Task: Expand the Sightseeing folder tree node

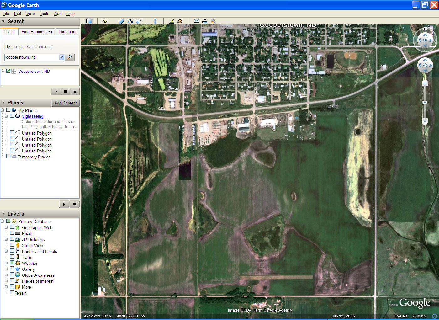Action: click(x=6, y=116)
